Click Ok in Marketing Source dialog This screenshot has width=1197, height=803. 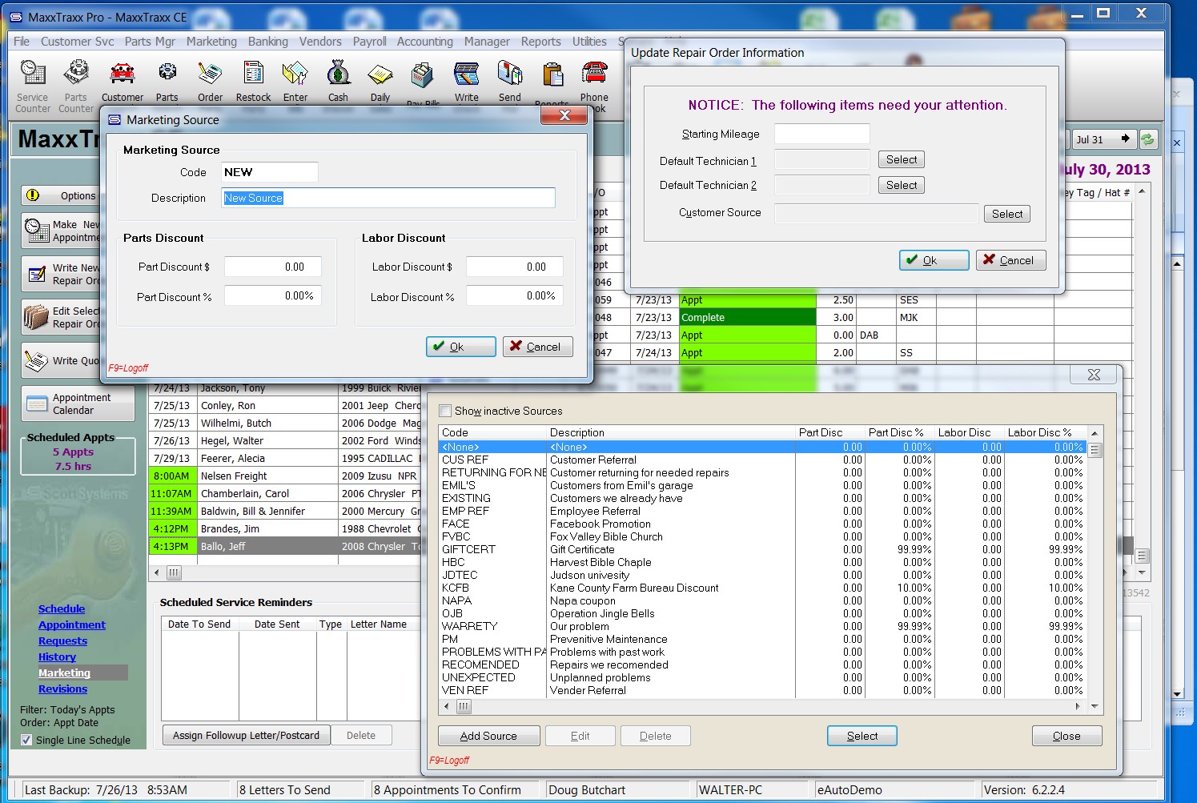pyautogui.click(x=461, y=347)
